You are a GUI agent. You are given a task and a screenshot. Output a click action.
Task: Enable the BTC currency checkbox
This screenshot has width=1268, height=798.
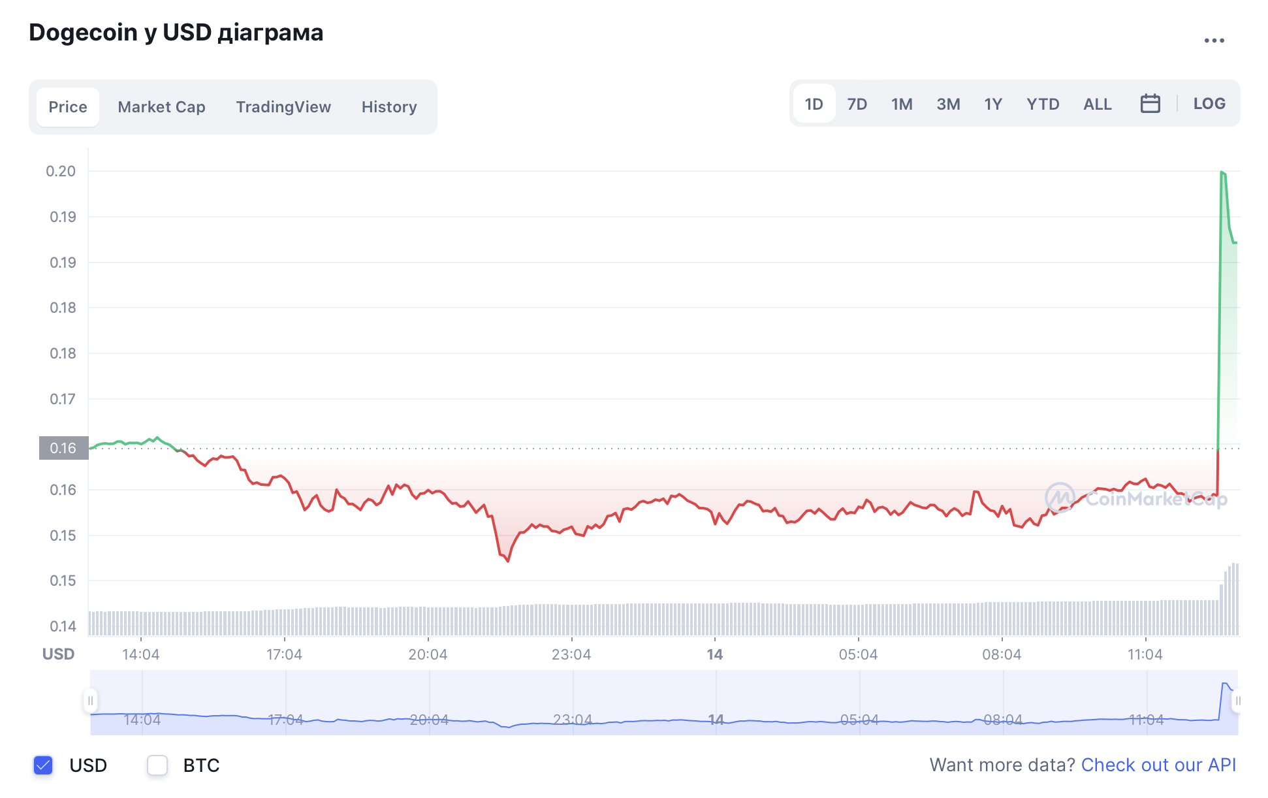tap(157, 765)
